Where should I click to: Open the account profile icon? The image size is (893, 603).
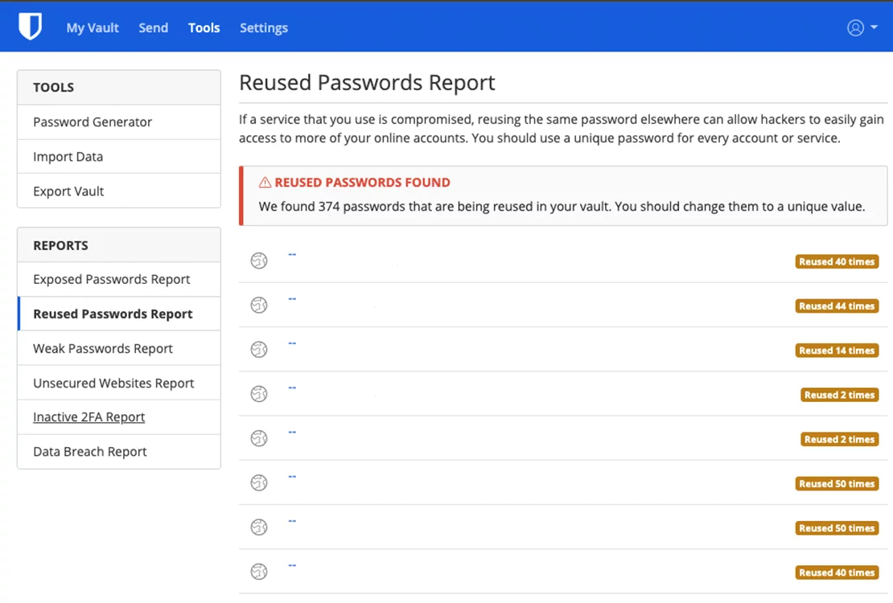[854, 27]
